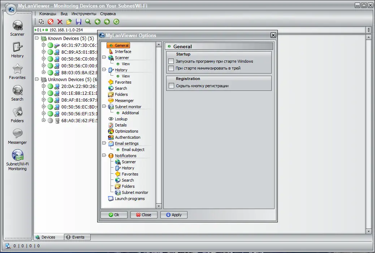Open Favorites star in the left sidebar
Image resolution: width=375 pixels, height=253 pixels.
click(x=17, y=71)
